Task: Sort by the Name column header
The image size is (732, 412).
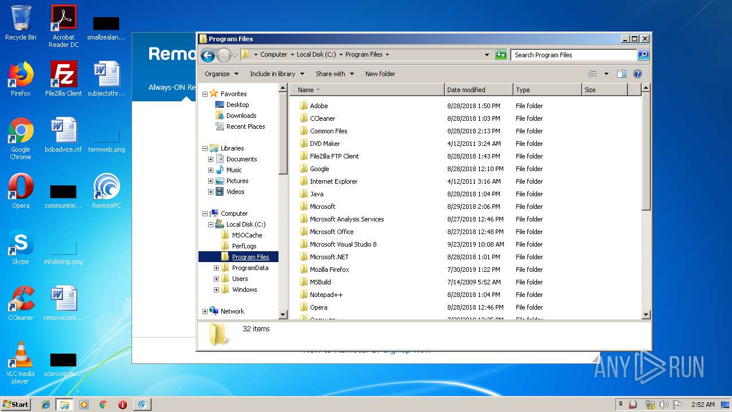Action: coord(367,90)
